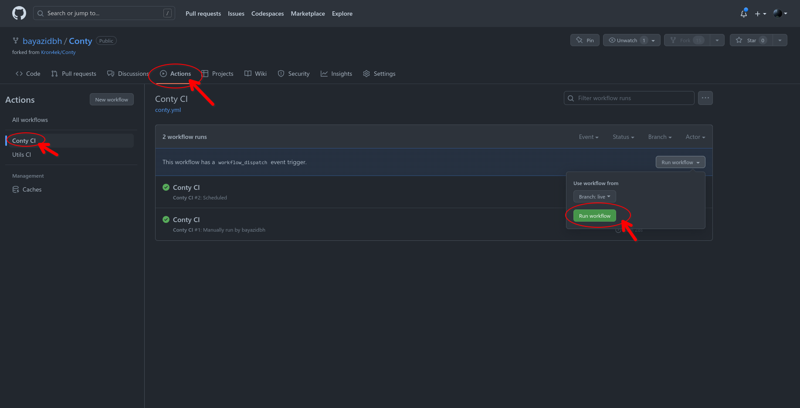Click the green Run workflow button
Screen dimensions: 800x408
(595, 216)
